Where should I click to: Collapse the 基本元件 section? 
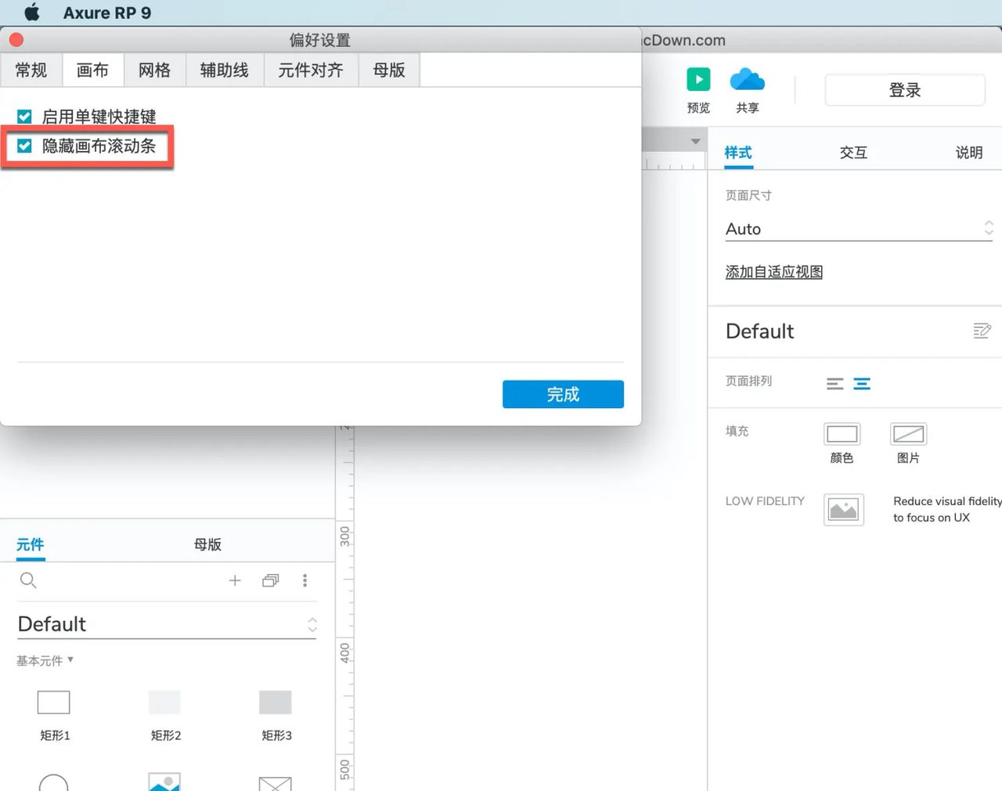(x=70, y=660)
